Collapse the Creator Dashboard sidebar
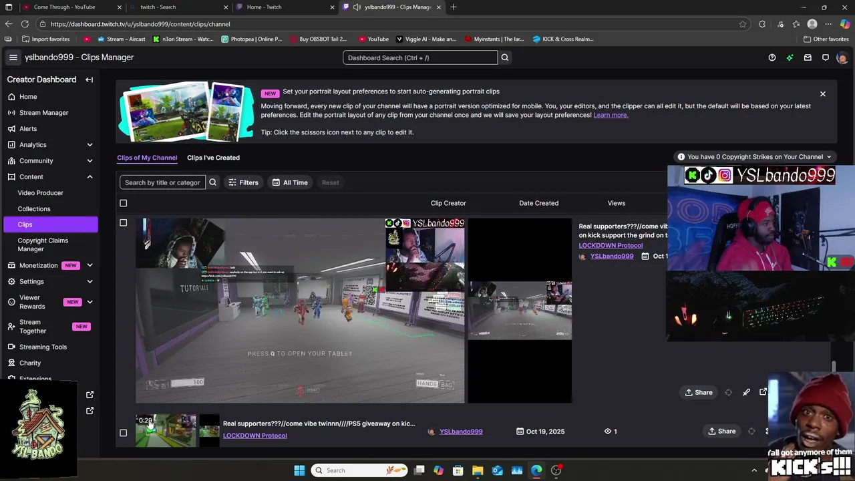 coord(89,79)
